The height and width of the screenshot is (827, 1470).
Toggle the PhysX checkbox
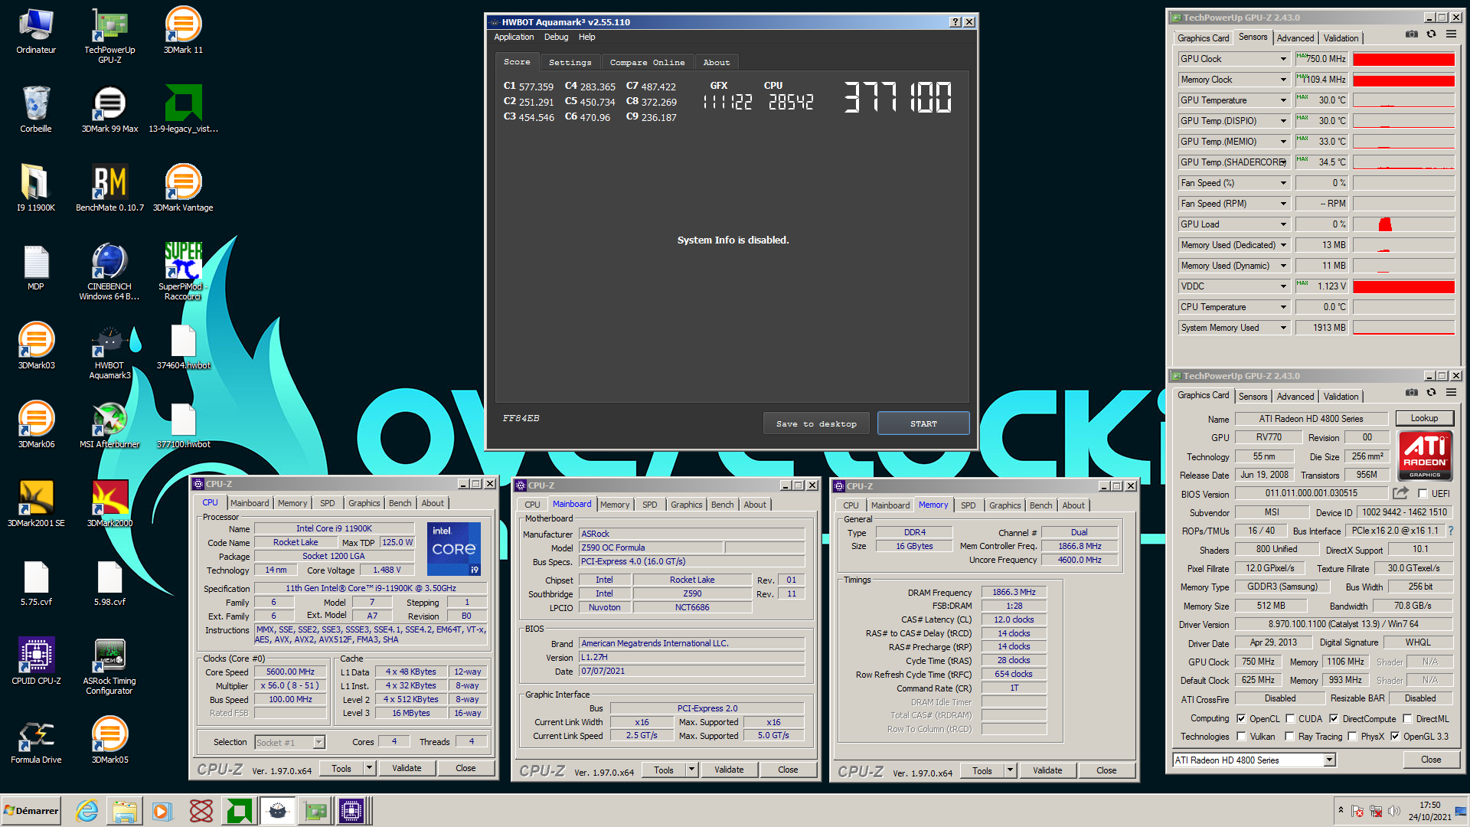(x=1352, y=737)
